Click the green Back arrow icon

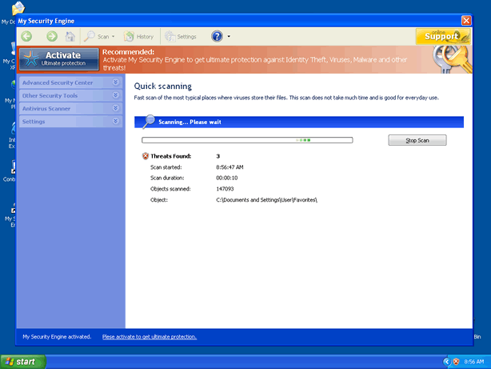[27, 36]
